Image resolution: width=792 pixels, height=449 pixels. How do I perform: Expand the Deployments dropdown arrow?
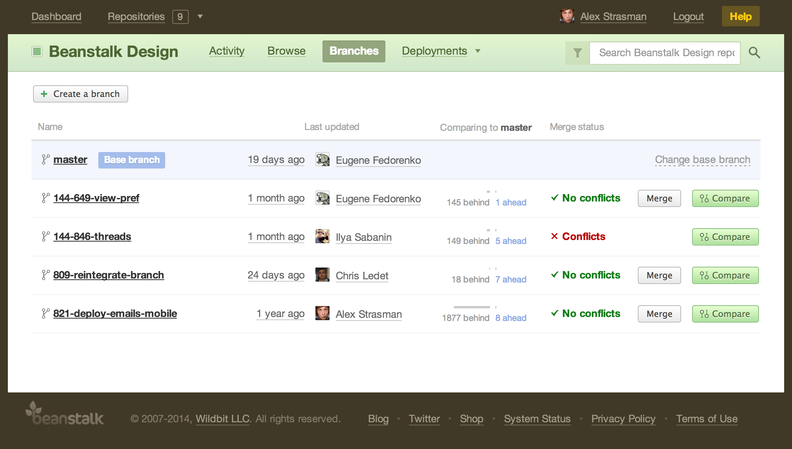click(x=478, y=51)
